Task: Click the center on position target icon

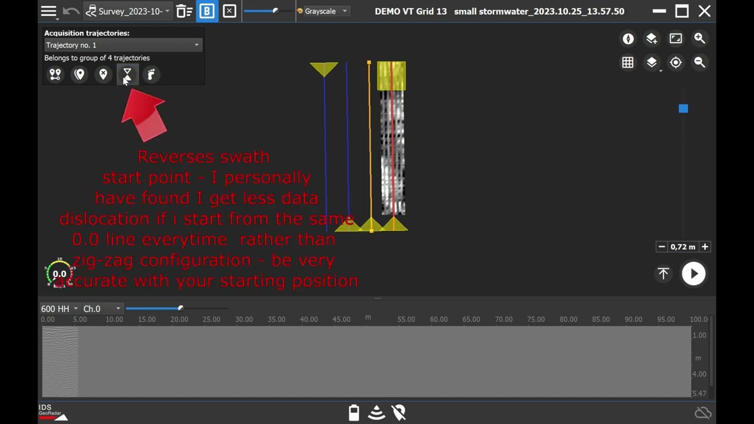Action: point(676,62)
